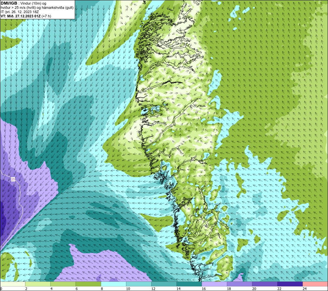328x291 pixels.
Task: Click the purple 18–20 m/s legend swatch
Action: point(239,284)
